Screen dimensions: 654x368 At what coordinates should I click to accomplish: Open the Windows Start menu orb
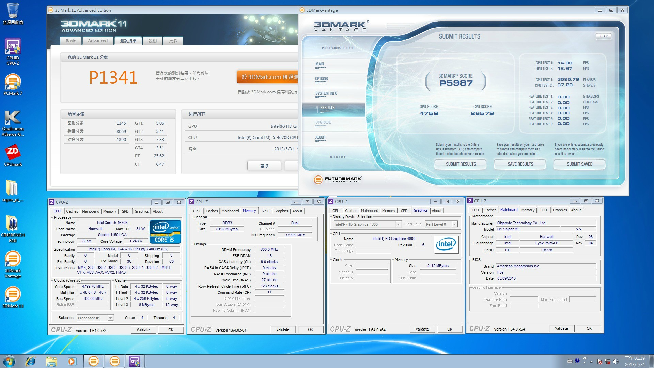(9, 361)
